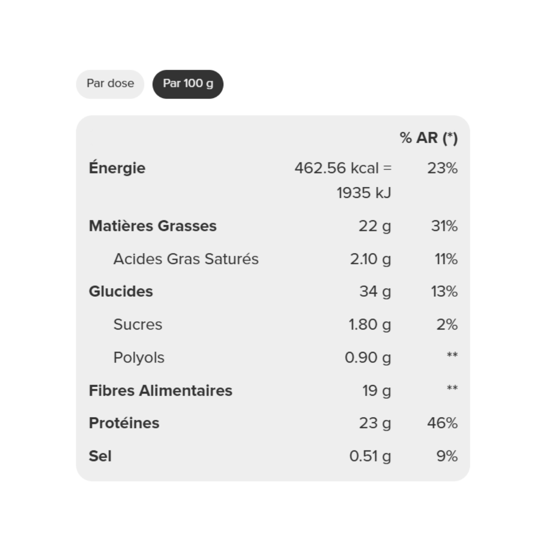Image resolution: width=547 pixels, height=547 pixels.
Task: Click the 11% saturated fat percentage
Action: tap(446, 259)
